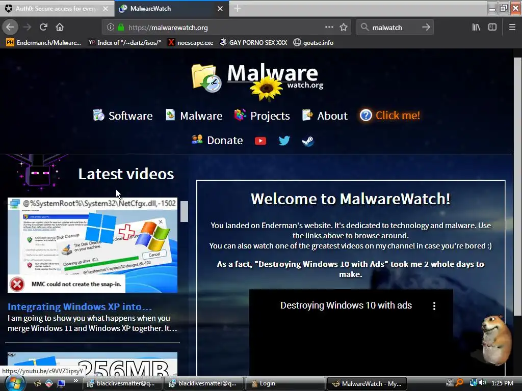522x391 pixels.
Task: Click the 1:25 PM taskbar clock
Action: (502, 383)
